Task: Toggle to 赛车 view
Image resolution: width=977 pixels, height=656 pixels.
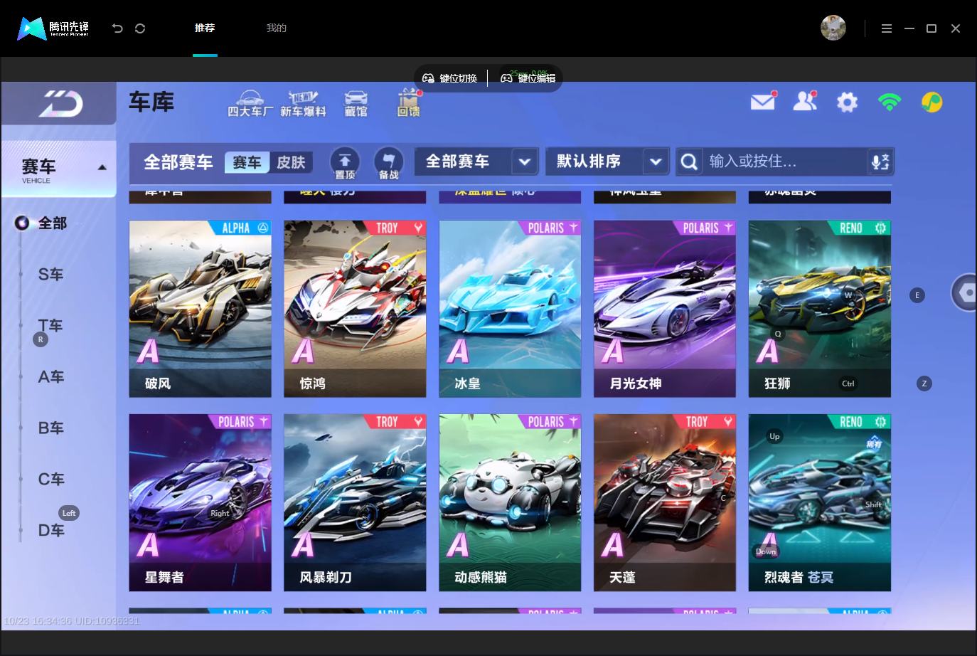Action: point(247,162)
